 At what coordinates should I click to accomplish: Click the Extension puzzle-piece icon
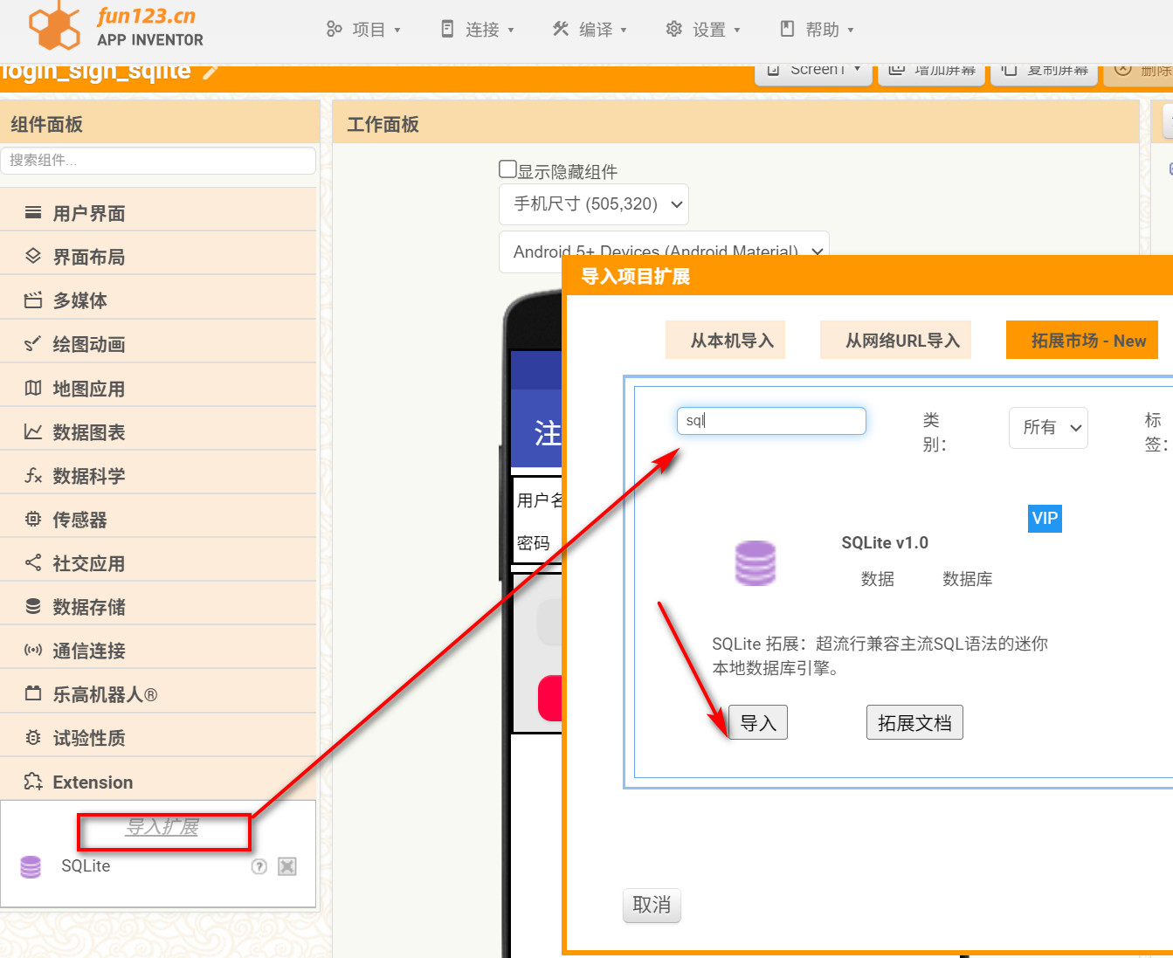tap(33, 782)
